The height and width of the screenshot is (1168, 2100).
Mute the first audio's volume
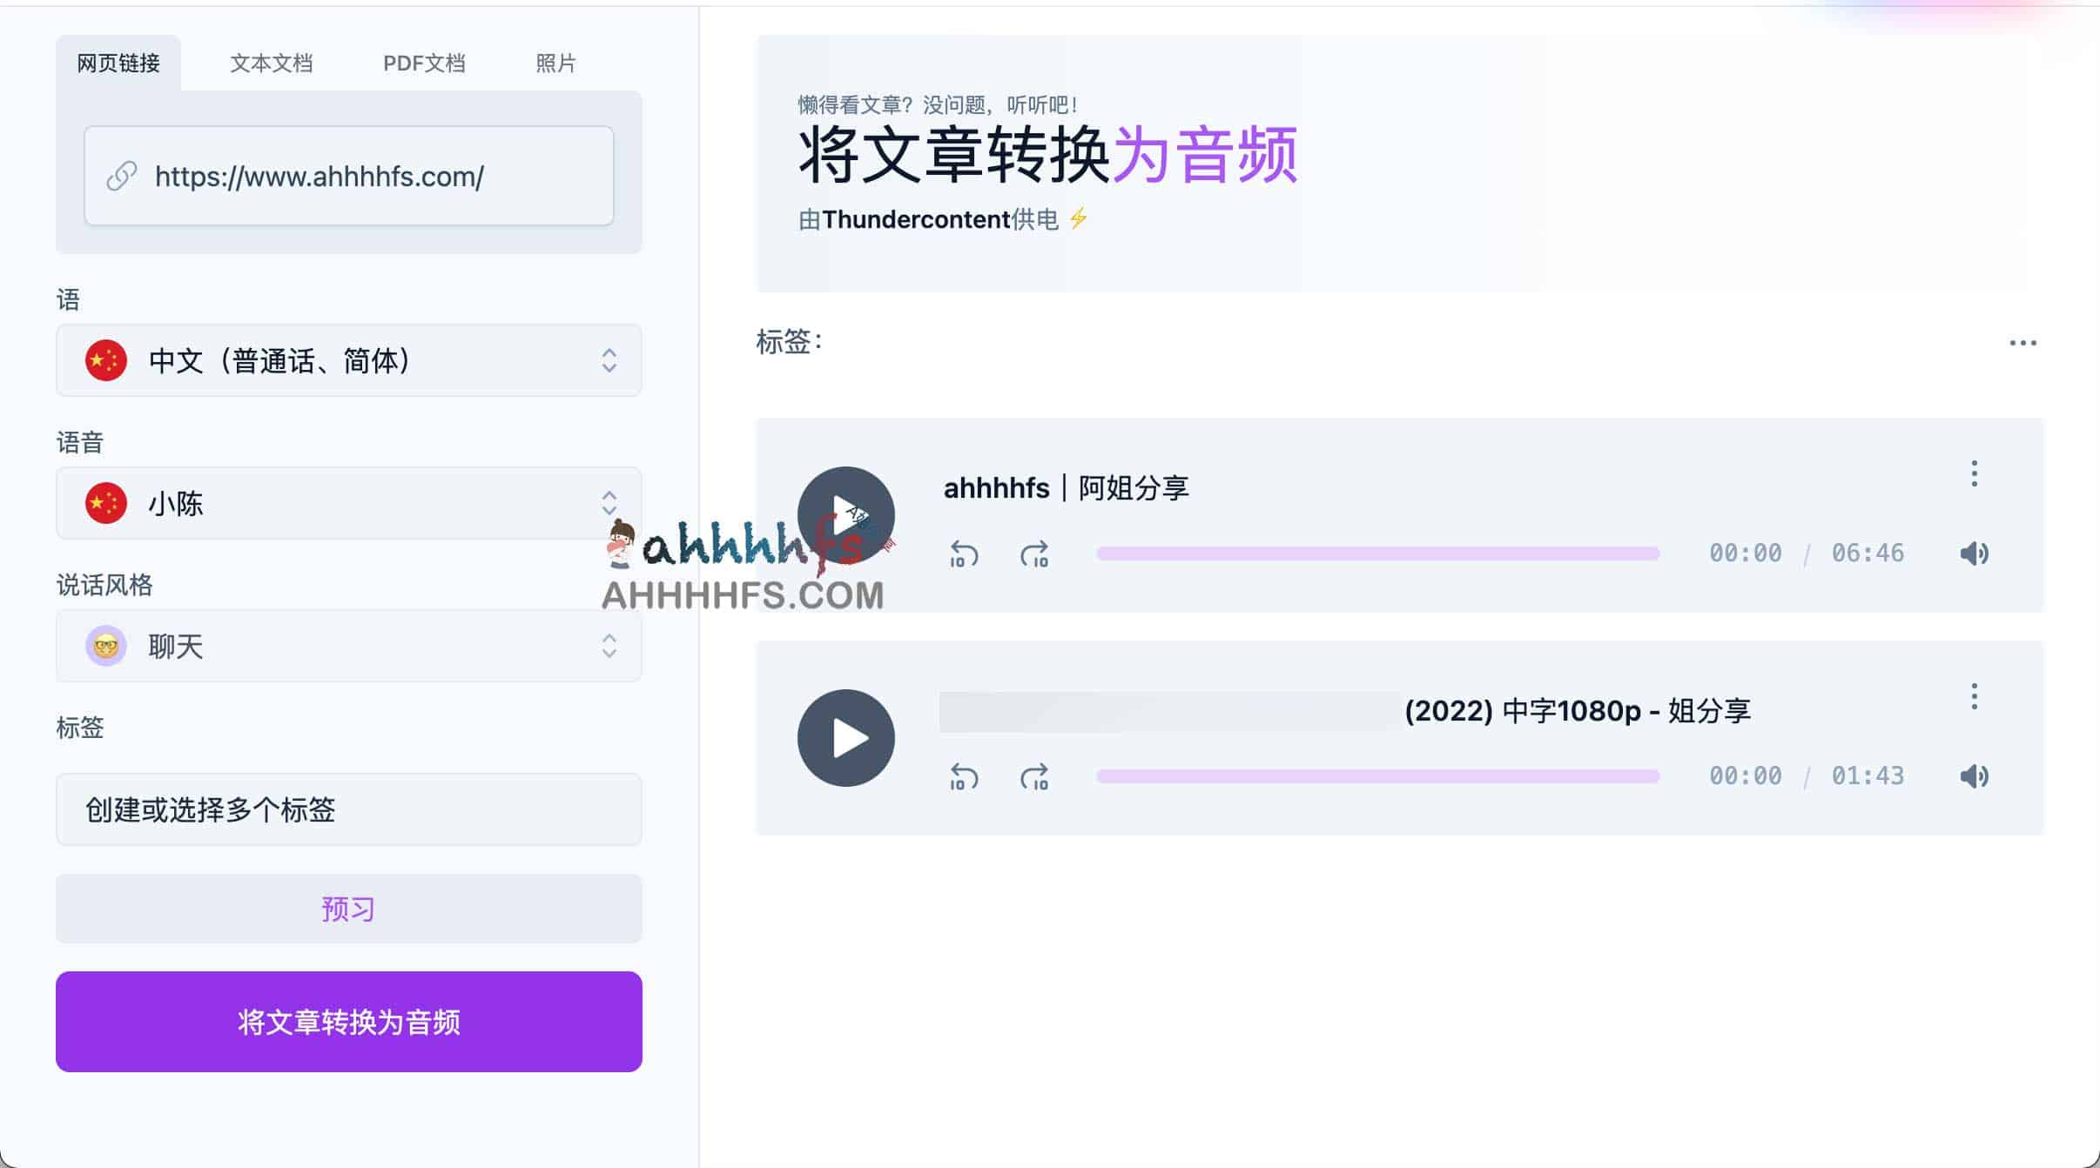click(x=1974, y=552)
